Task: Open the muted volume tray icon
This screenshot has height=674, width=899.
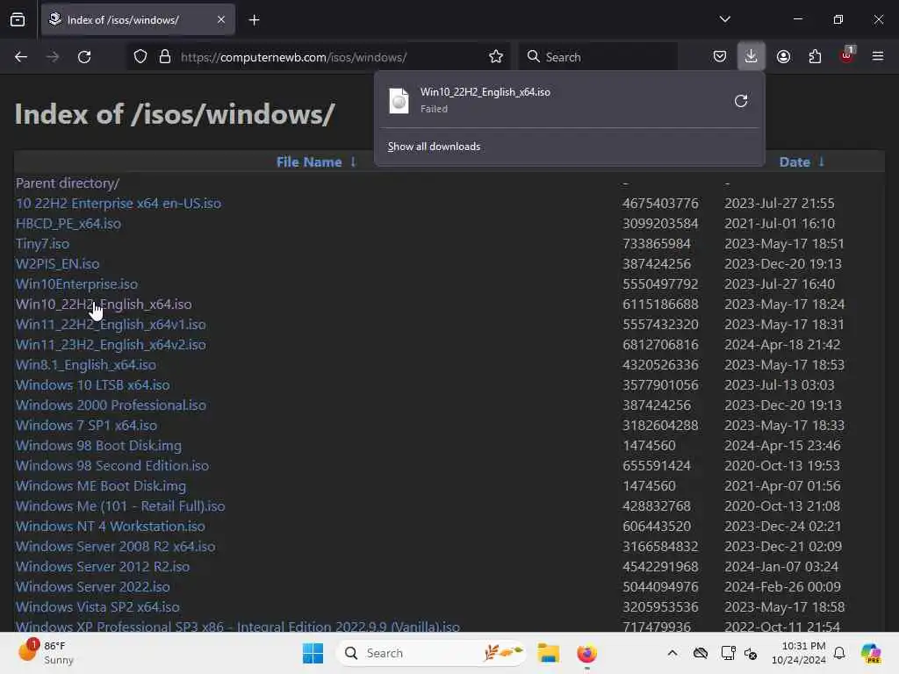Action: (x=752, y=653)
